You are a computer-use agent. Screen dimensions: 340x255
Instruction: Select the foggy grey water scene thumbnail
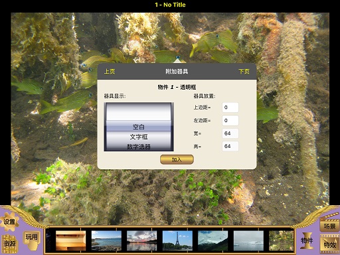[x=248, y=240]
